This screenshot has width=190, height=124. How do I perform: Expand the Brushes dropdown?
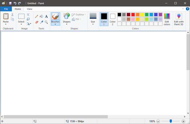tap(55, 24)
